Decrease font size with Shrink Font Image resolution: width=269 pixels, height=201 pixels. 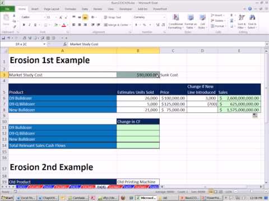[66, 17]
